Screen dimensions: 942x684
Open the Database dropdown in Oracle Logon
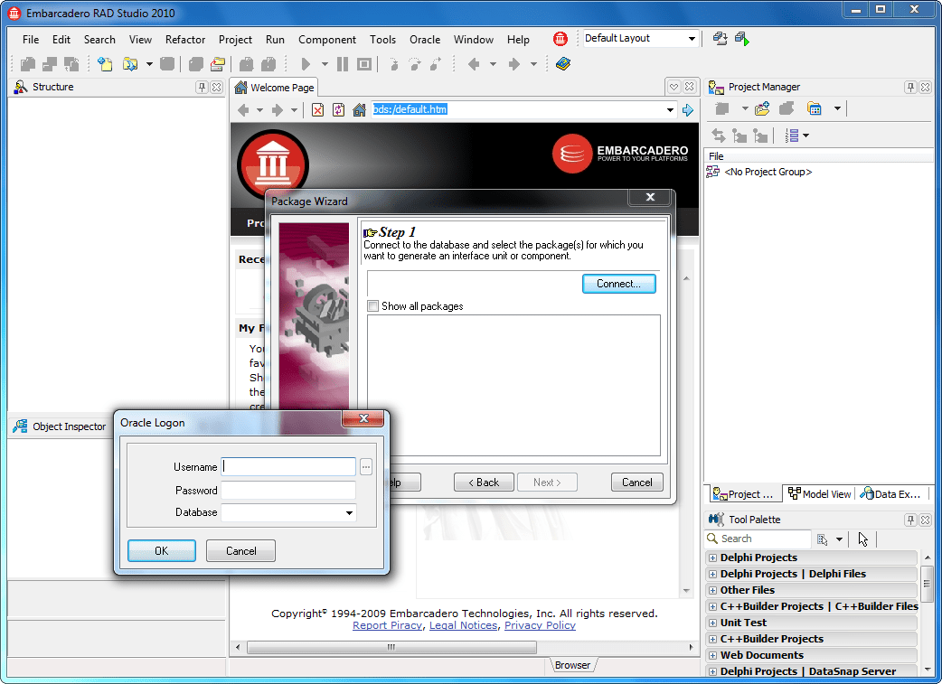point(349,512)
